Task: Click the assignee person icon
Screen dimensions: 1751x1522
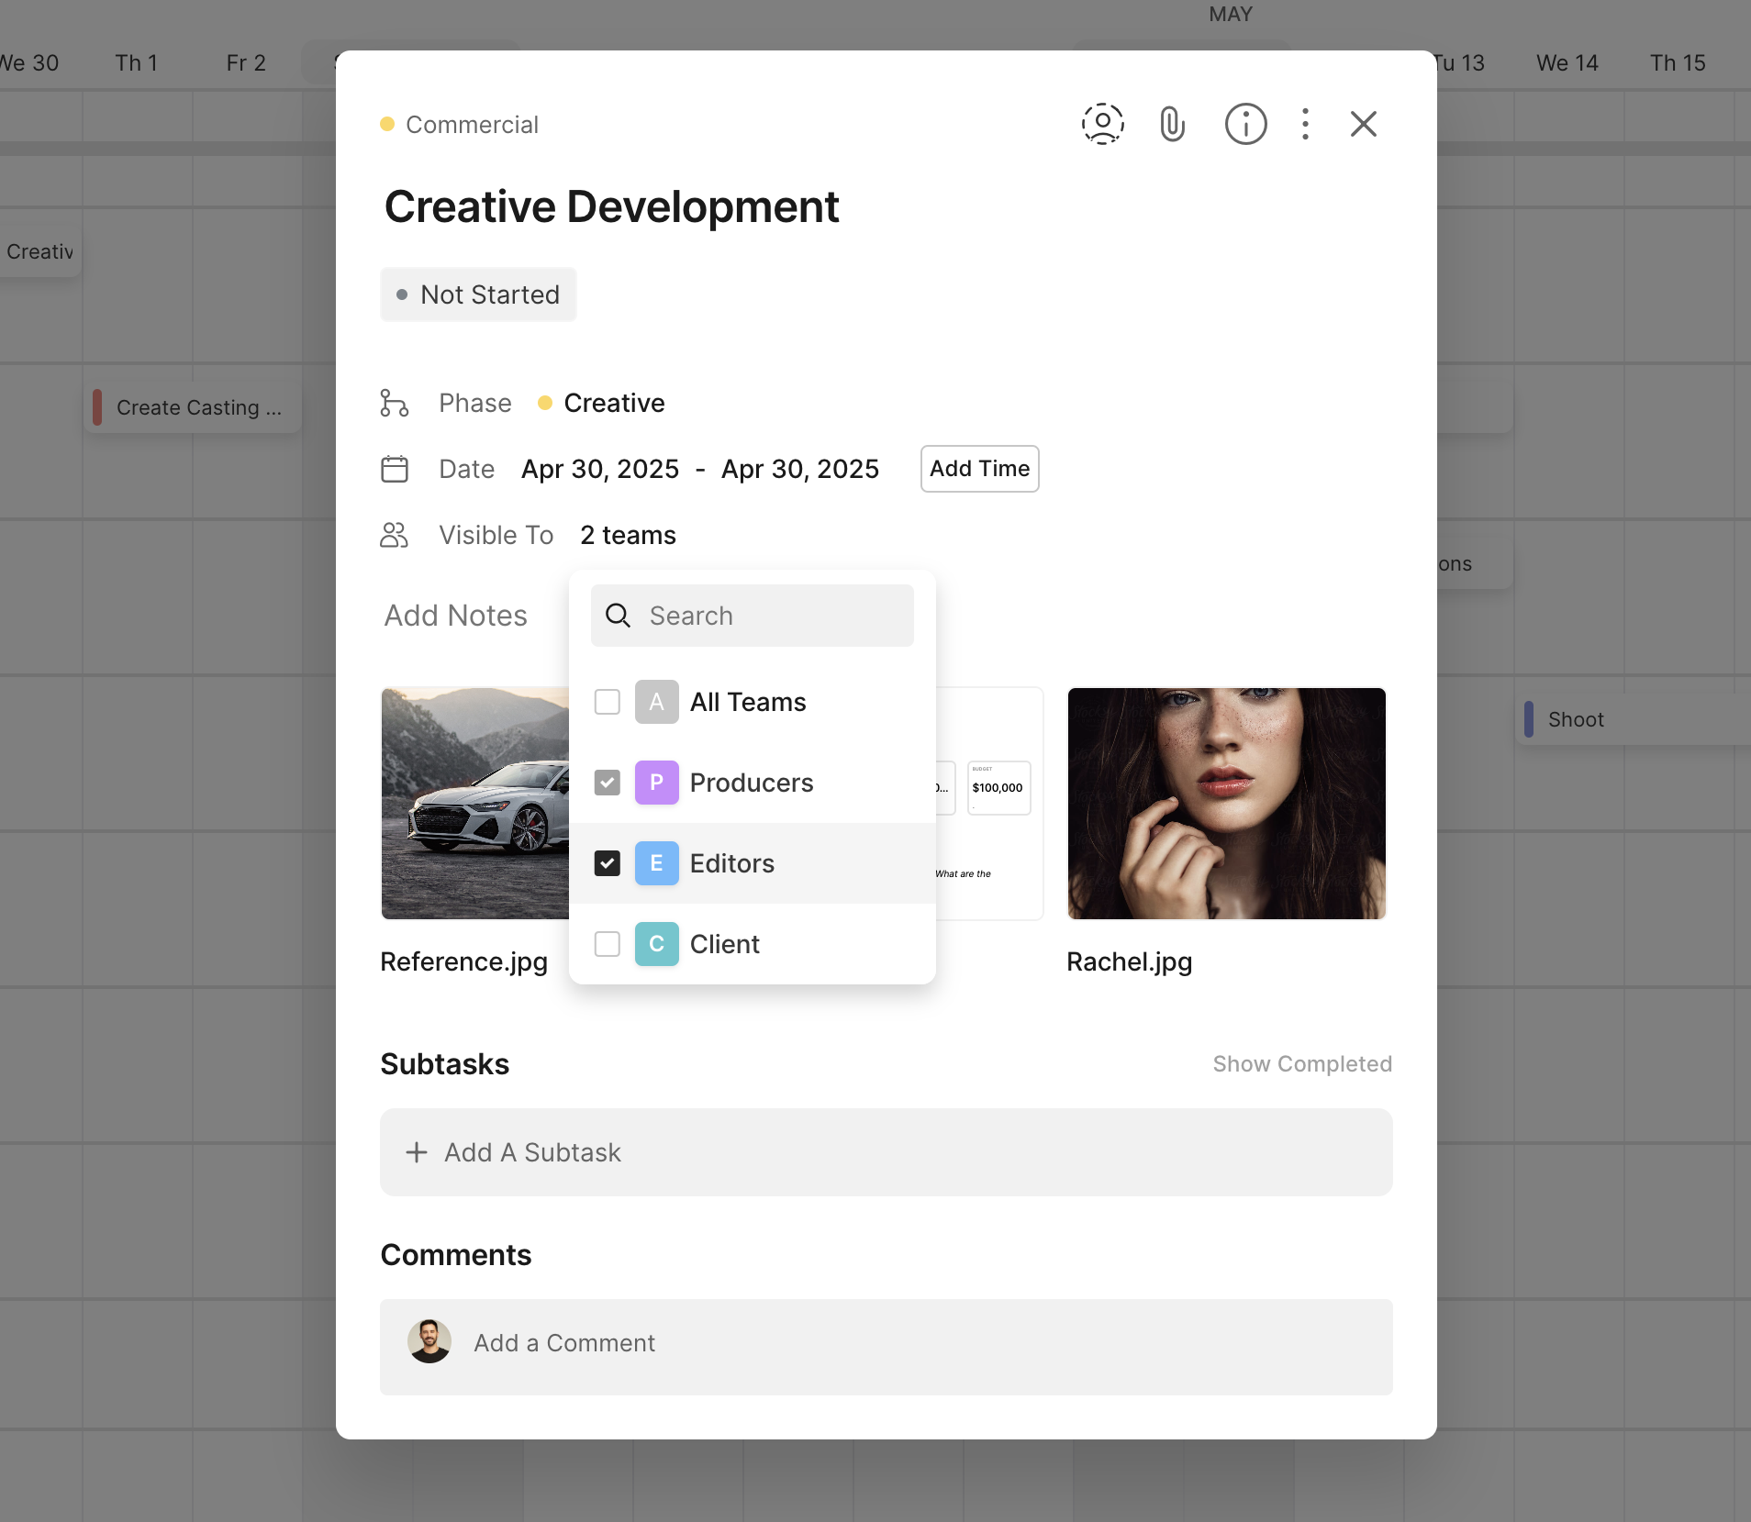Action: (x=1102, y=124)
